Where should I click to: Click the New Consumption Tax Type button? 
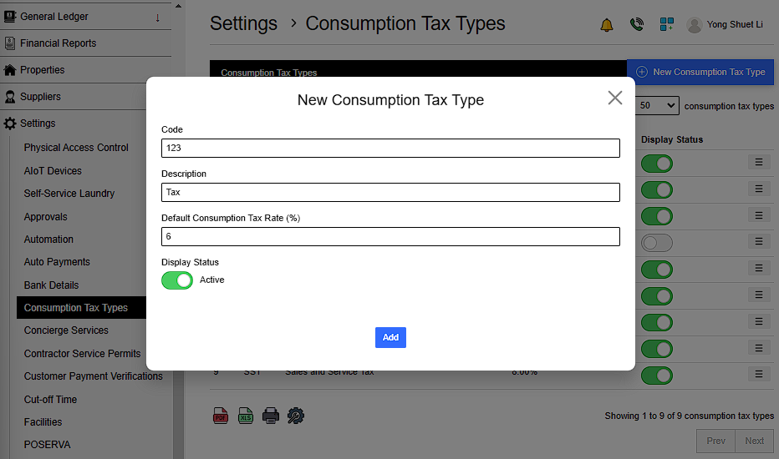700,72
